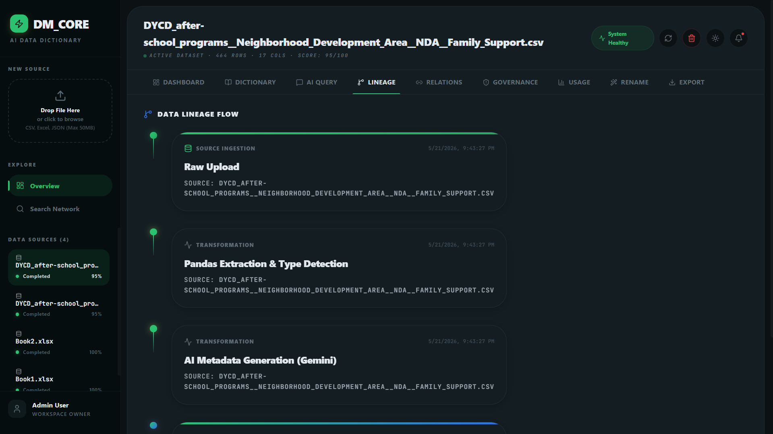Open the AI Query tab
The image size is (773, 434).
[x=317, y=82]
